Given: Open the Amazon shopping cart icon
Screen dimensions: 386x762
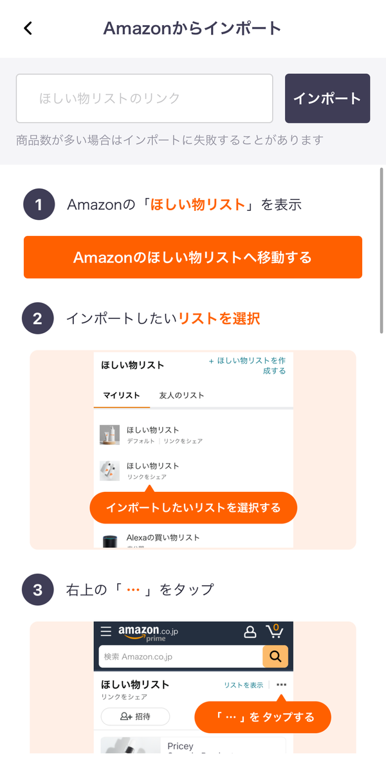Looking at the screenshot, I should pyautogui.click(x=275, y=631).
